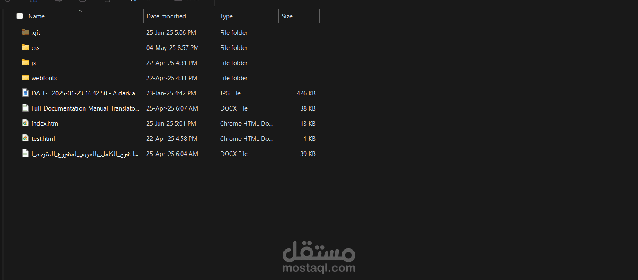The height and width of the screenshot is (280, 638).
Task: Click the webfonts folder icon
Action: click(25, 77)
